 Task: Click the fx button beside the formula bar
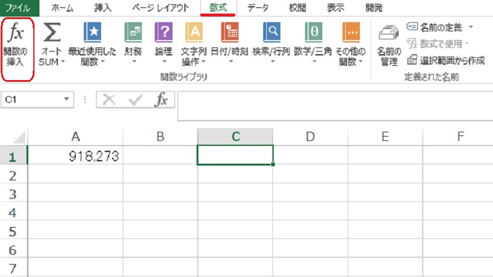tap(161, 100)
